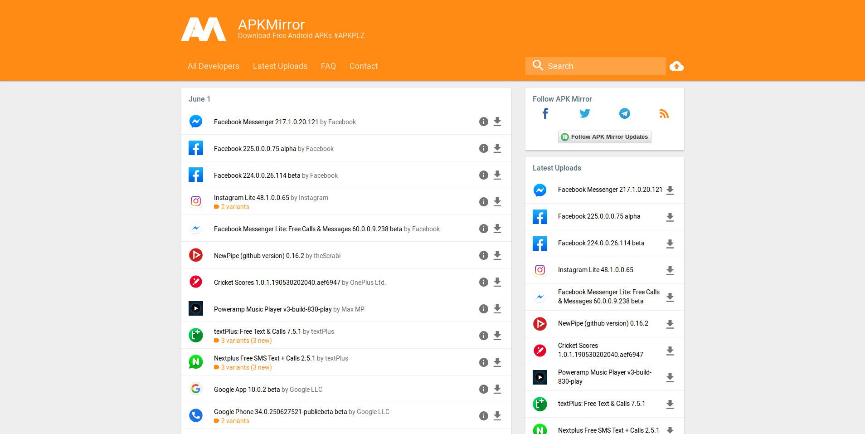Show info for Cricket Scores by OnePlus
The image size is (865, 434).
pyautogui.click(x=484, y=282)
